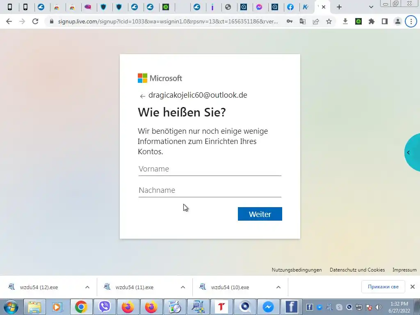Screen dimensions: 420x315
Task: Open the red T app in taskbar
Action: (x=221, y=307)
